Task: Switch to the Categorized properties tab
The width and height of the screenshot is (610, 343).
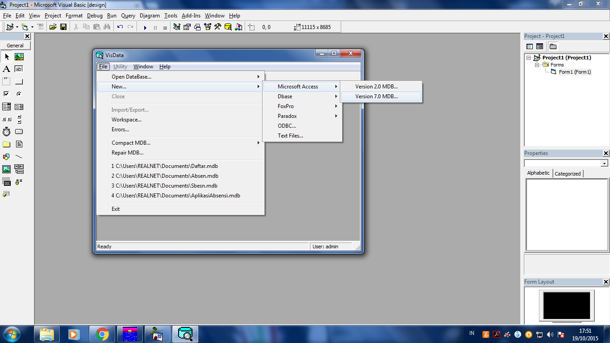Action: click(567, 173)
